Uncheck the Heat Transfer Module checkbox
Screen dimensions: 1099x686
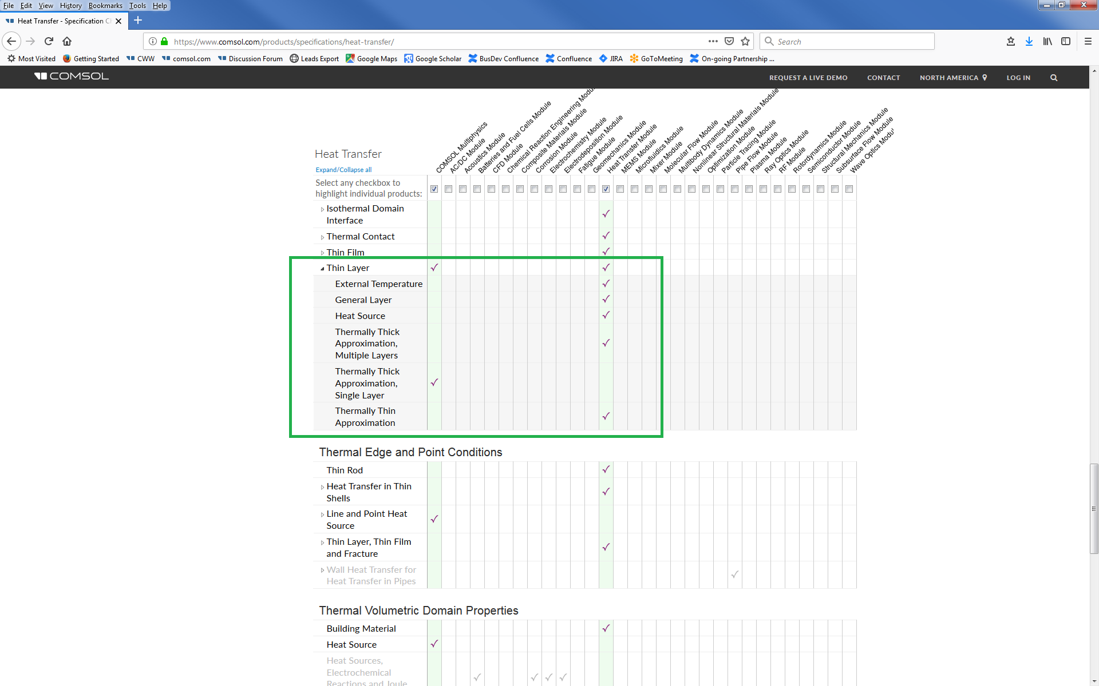(x=606, y=189)
